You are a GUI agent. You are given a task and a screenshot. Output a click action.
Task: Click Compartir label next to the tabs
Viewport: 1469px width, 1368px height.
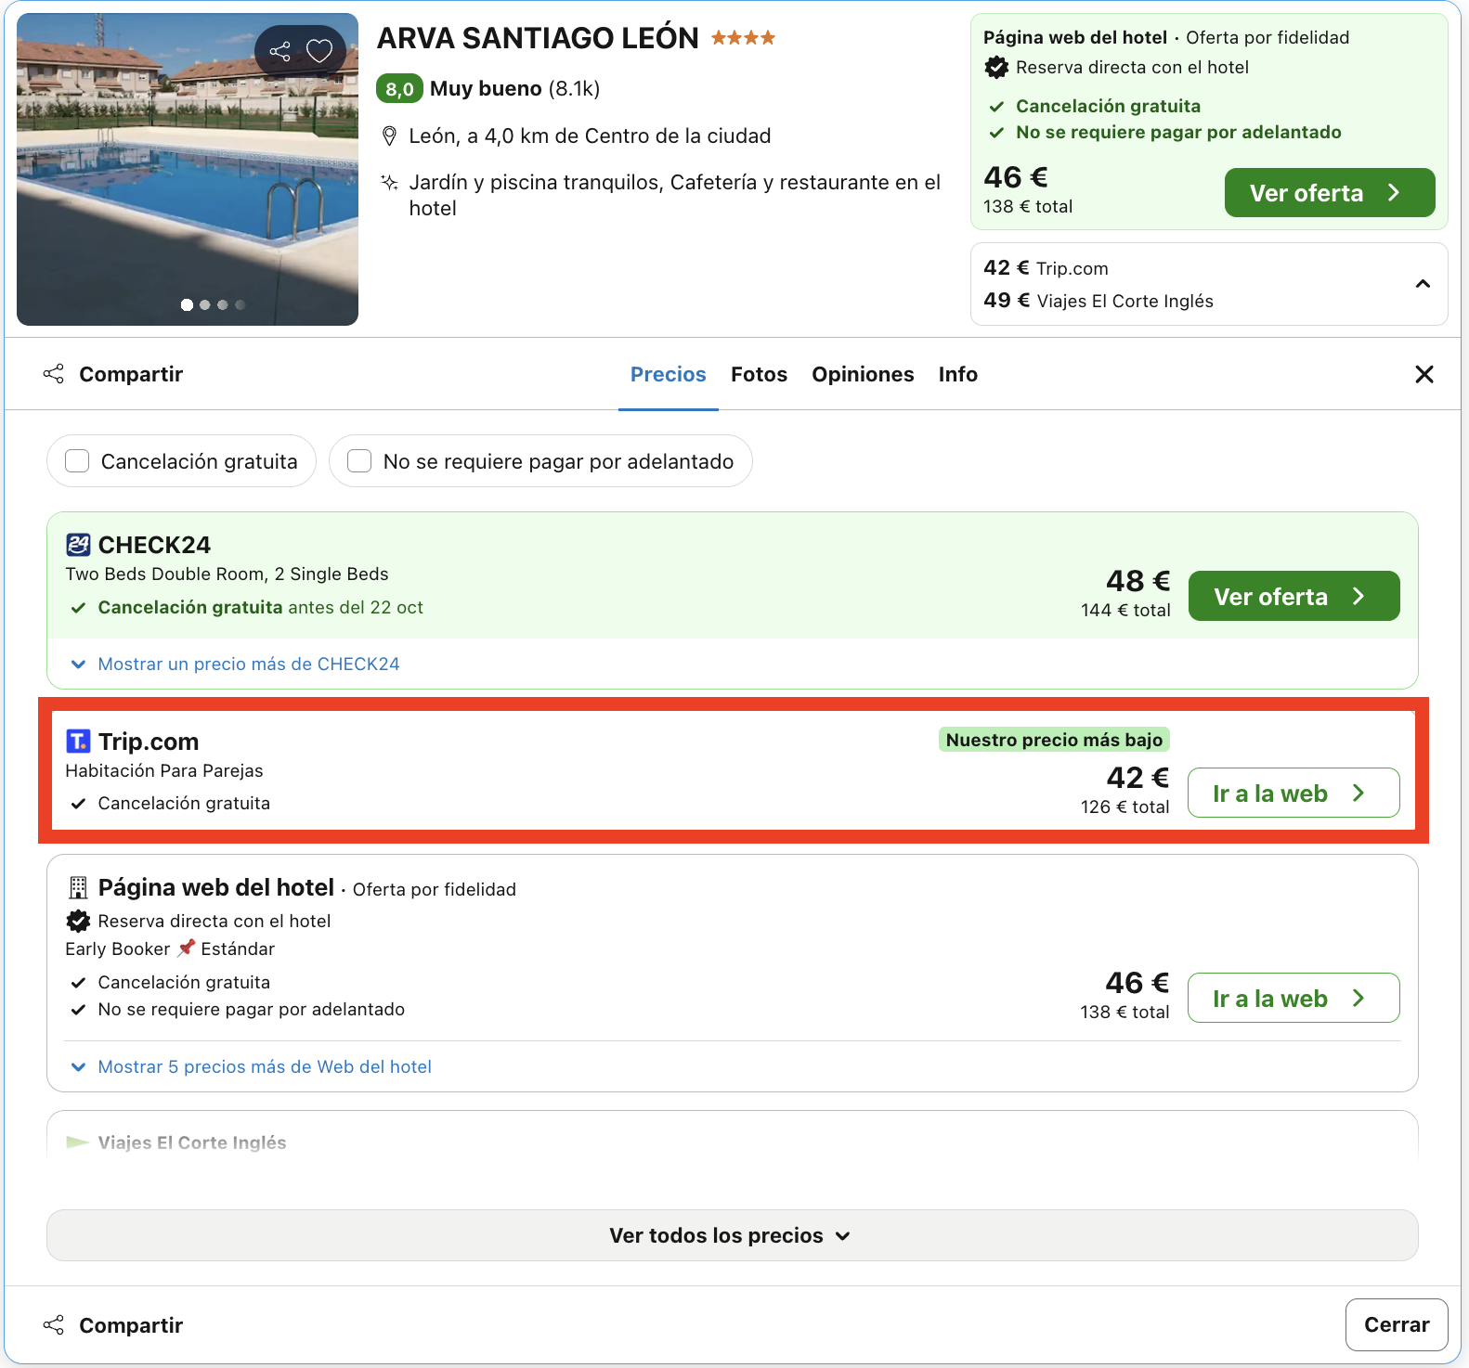(x=131, y=374)
